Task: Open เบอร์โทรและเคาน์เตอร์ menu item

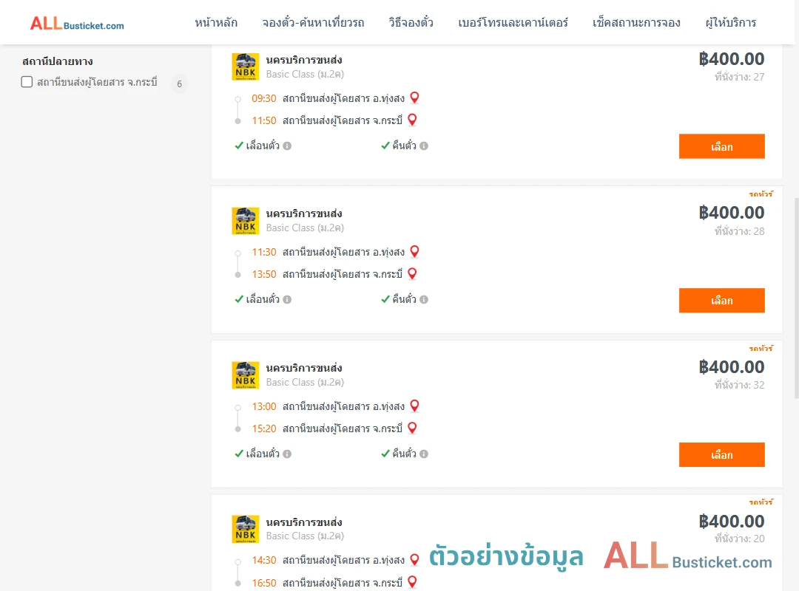Action: click(513, 23)
